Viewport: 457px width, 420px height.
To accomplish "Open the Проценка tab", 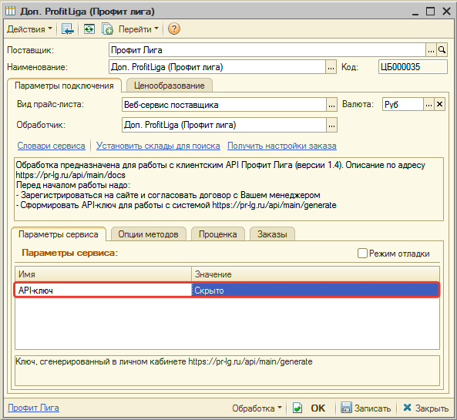I will [218, 234].
